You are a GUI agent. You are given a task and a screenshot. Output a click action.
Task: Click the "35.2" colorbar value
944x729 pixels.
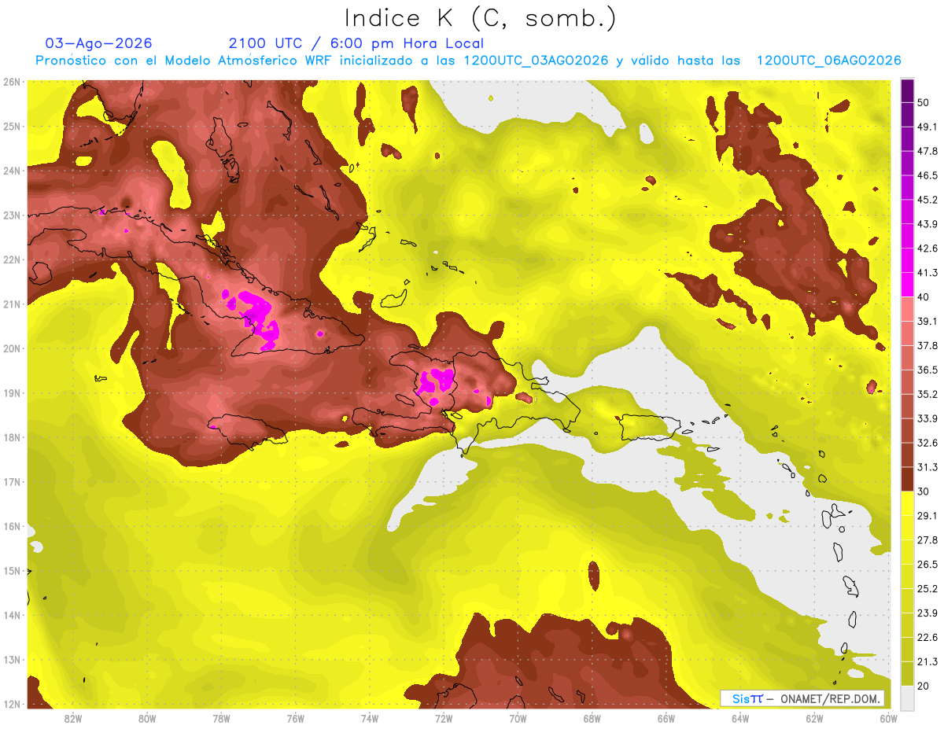(x=927, y=394)
